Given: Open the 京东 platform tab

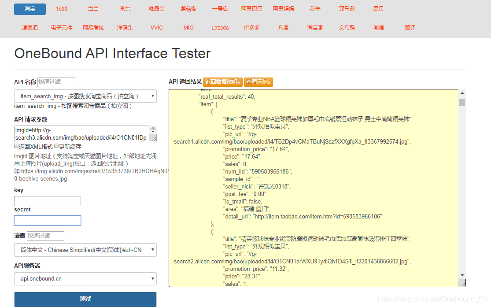Looking at the screenshot, I should 125,9.
